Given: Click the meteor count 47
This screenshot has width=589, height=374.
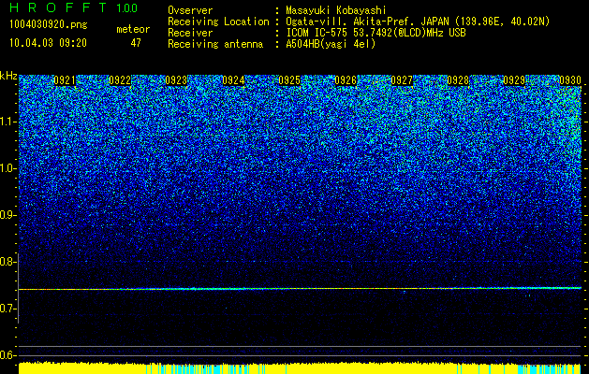Looking at the screenshot, I should coord(136,43).
